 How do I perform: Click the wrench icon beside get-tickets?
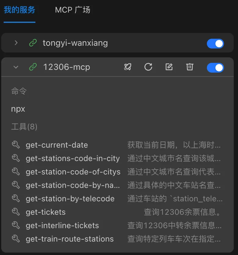pos(16,212)
